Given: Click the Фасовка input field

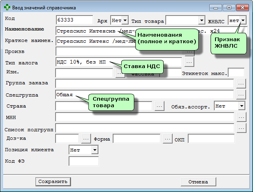Looking at the screenshot, I should pyautogui.click(x=171, y=73).
